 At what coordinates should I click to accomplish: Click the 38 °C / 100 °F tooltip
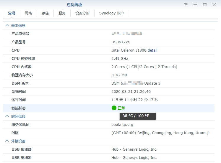click(138, 116)
